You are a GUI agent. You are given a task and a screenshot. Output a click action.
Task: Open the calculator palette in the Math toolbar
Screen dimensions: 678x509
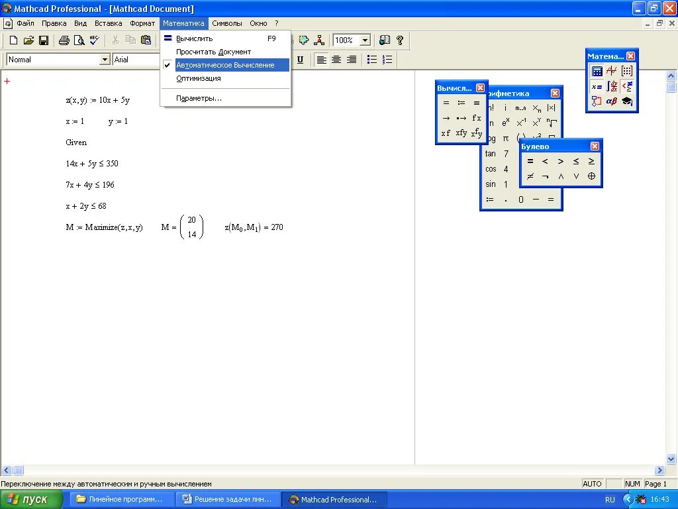pyautogui.click(x=597, y=71)
